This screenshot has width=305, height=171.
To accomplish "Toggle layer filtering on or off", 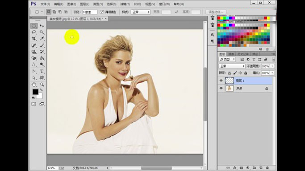I will click(273, 60).
